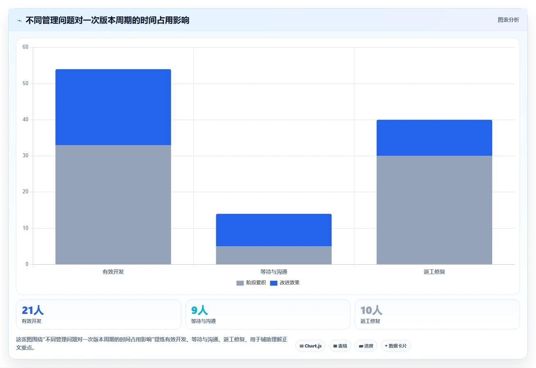Viewport: 536px width, 368px height.
Task: Click the description paragraph below the cards
Action: 152,343
